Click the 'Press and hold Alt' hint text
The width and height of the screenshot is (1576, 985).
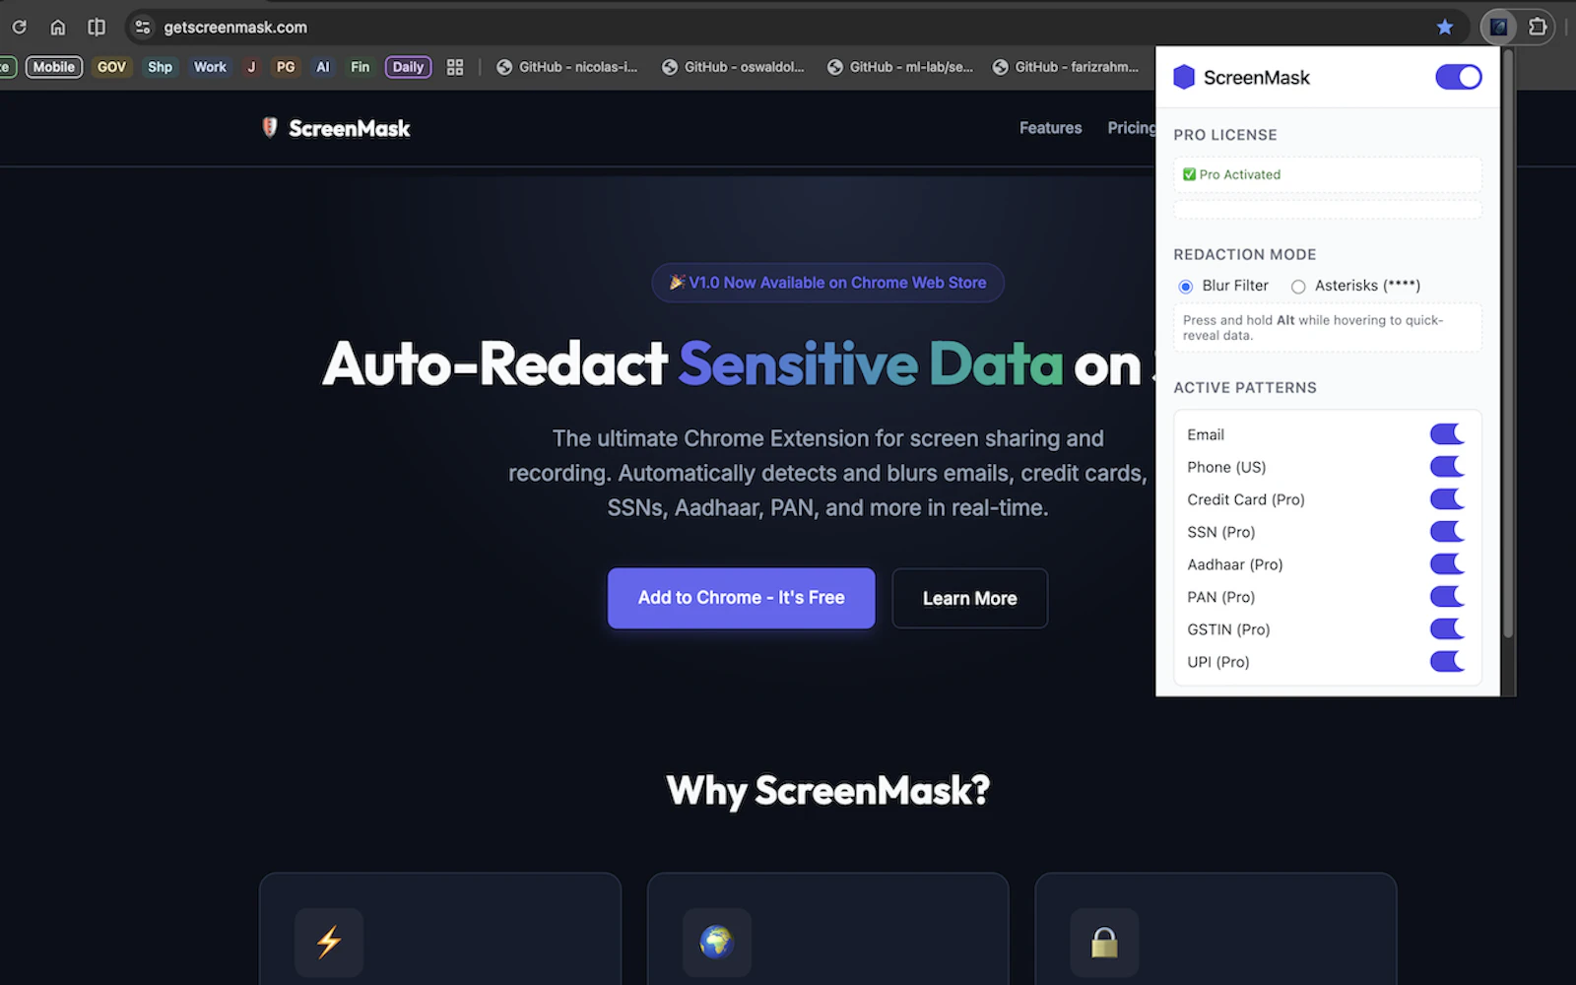(1327, 327)
